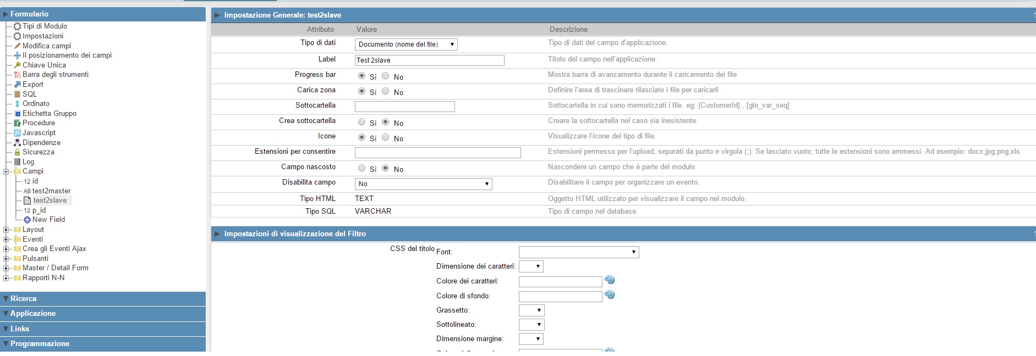1036x356 pixels.
Task: Select Si for Campo nascosto
Action: (361, 168)
